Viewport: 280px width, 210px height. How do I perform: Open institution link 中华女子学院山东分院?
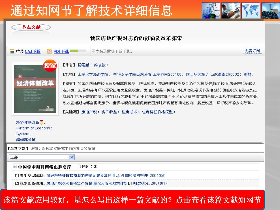coord(132,74)
